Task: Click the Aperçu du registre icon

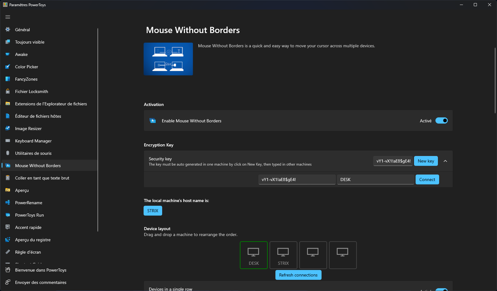Action: coord(8,239)
